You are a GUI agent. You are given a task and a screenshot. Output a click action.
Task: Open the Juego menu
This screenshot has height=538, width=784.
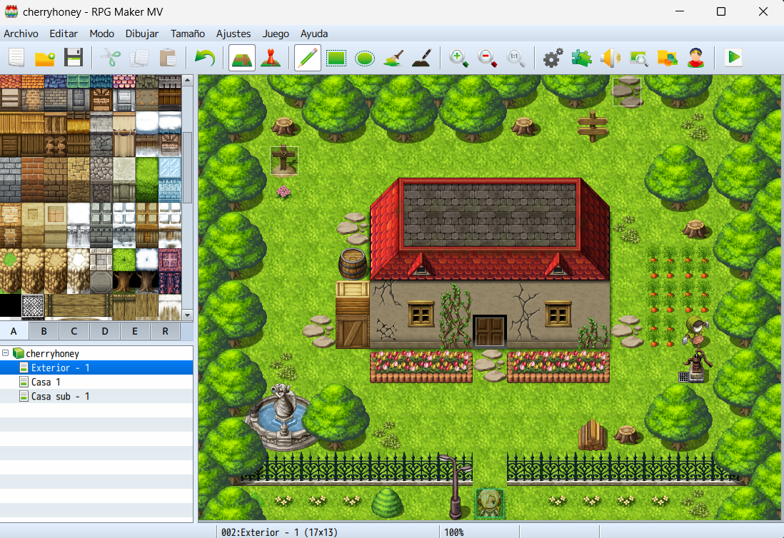pos(276,34)
